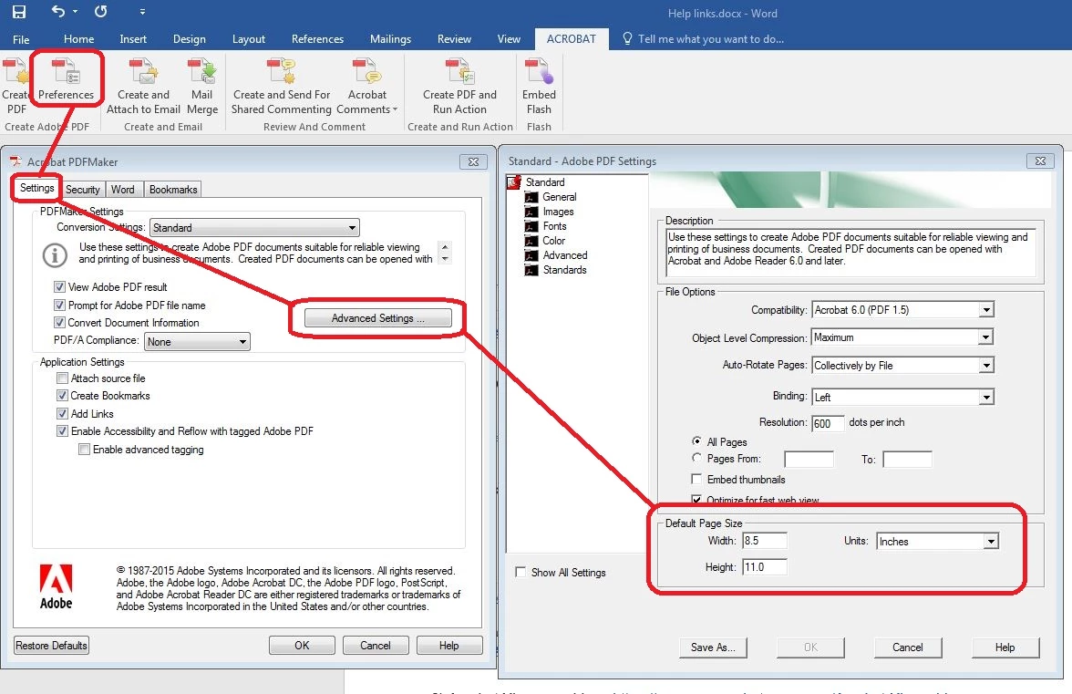This screenshot has width=1072, height=694.
Task: Click the Embed Flash ribbon icon
Action: pyautogui.click(x=539, y=72)
